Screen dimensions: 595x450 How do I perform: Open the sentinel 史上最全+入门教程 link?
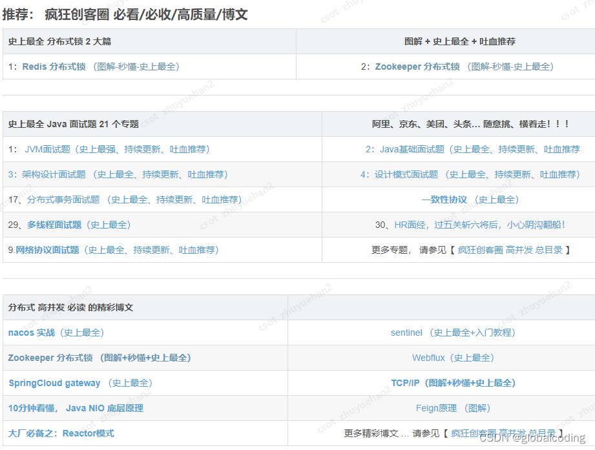click(x=453, y=333)
